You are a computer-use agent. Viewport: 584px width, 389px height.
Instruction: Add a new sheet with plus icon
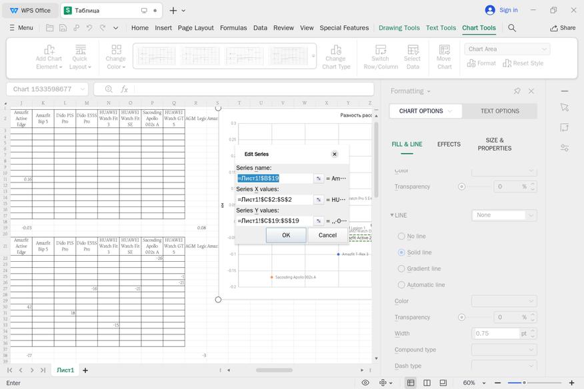85,370
